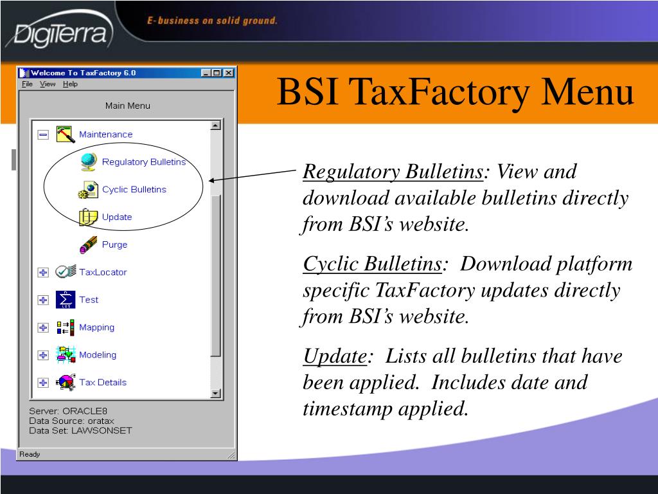This screenshot has height=494, width=658.
Task: Click the Main Menu scrollbar up arrow
Action: click(x=216, y=125)
